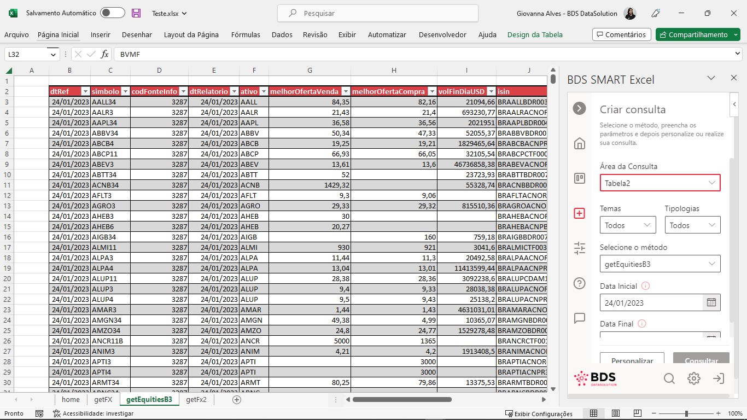Expand the formula bar chevron
747x420 pixels.
738,54
